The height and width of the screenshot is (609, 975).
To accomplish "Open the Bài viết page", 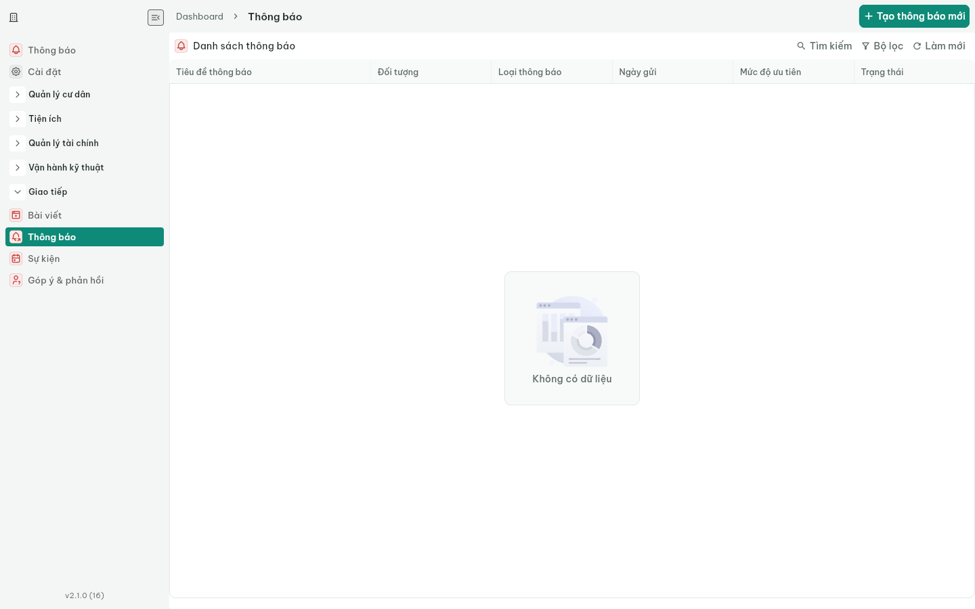I will (85, 215).
